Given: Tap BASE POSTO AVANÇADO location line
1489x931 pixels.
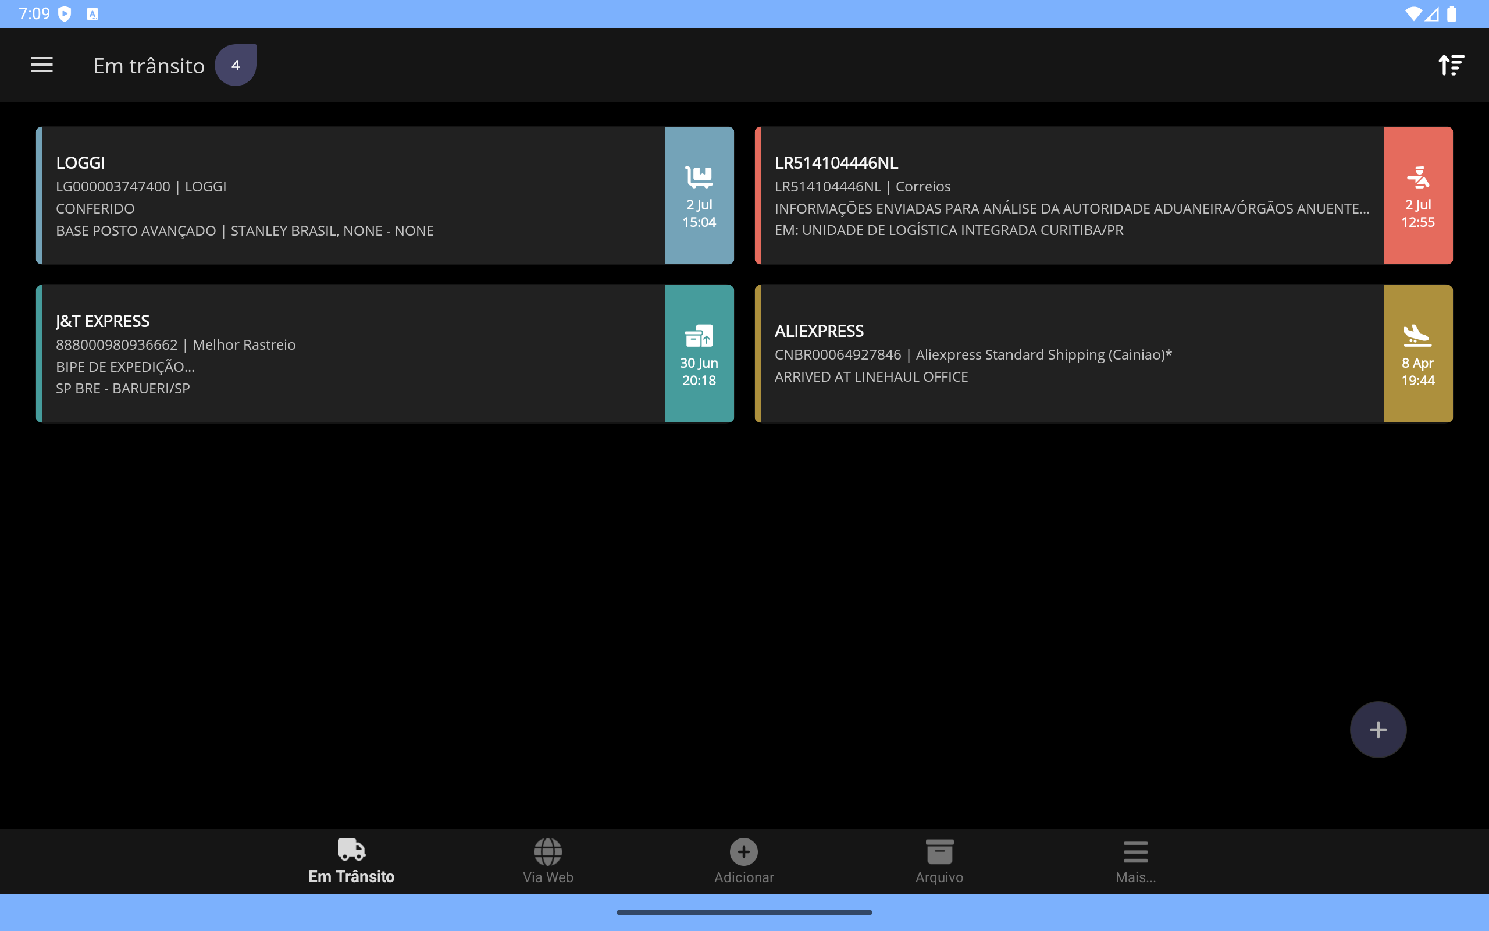Looking at the screenshot, I should click(245, 230).
